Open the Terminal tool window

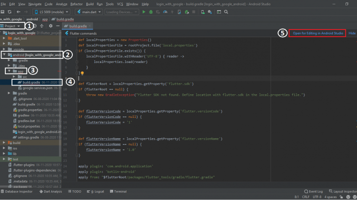118,192
